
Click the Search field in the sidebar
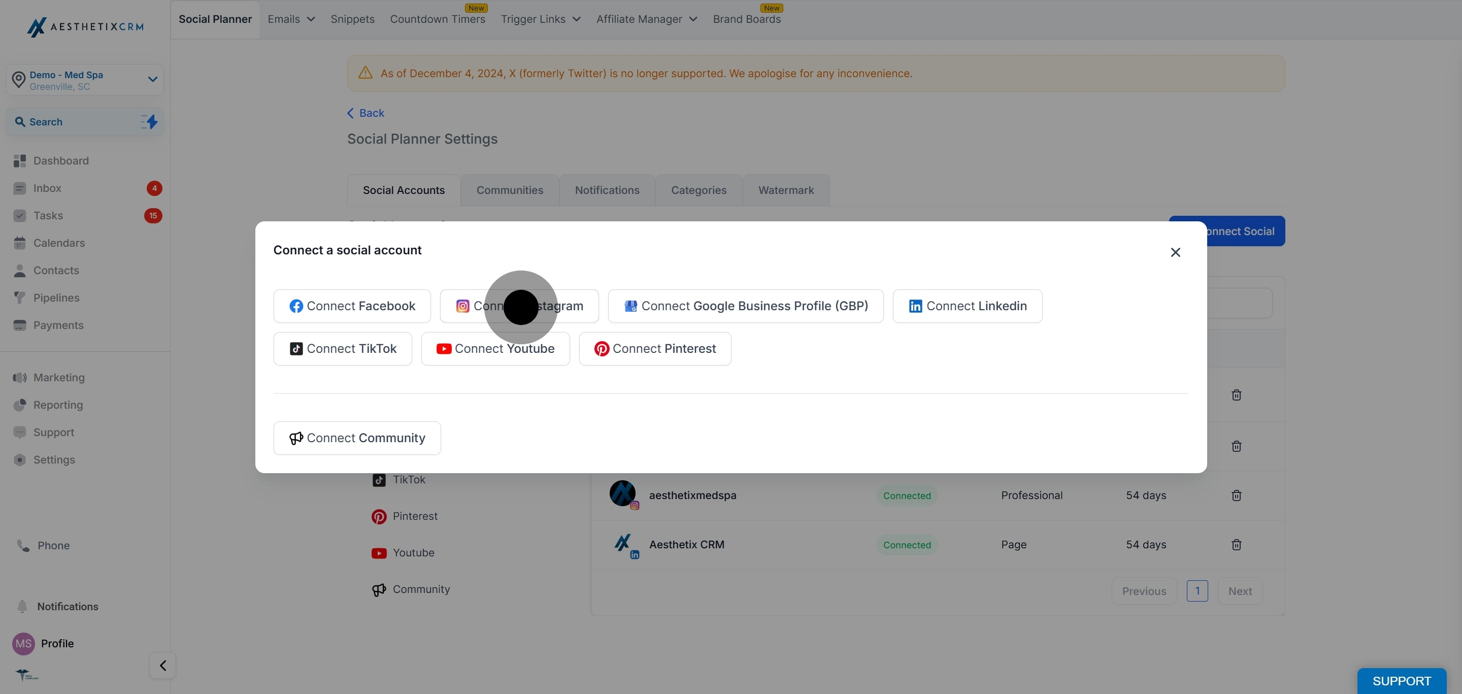click(x=85, y=122)
